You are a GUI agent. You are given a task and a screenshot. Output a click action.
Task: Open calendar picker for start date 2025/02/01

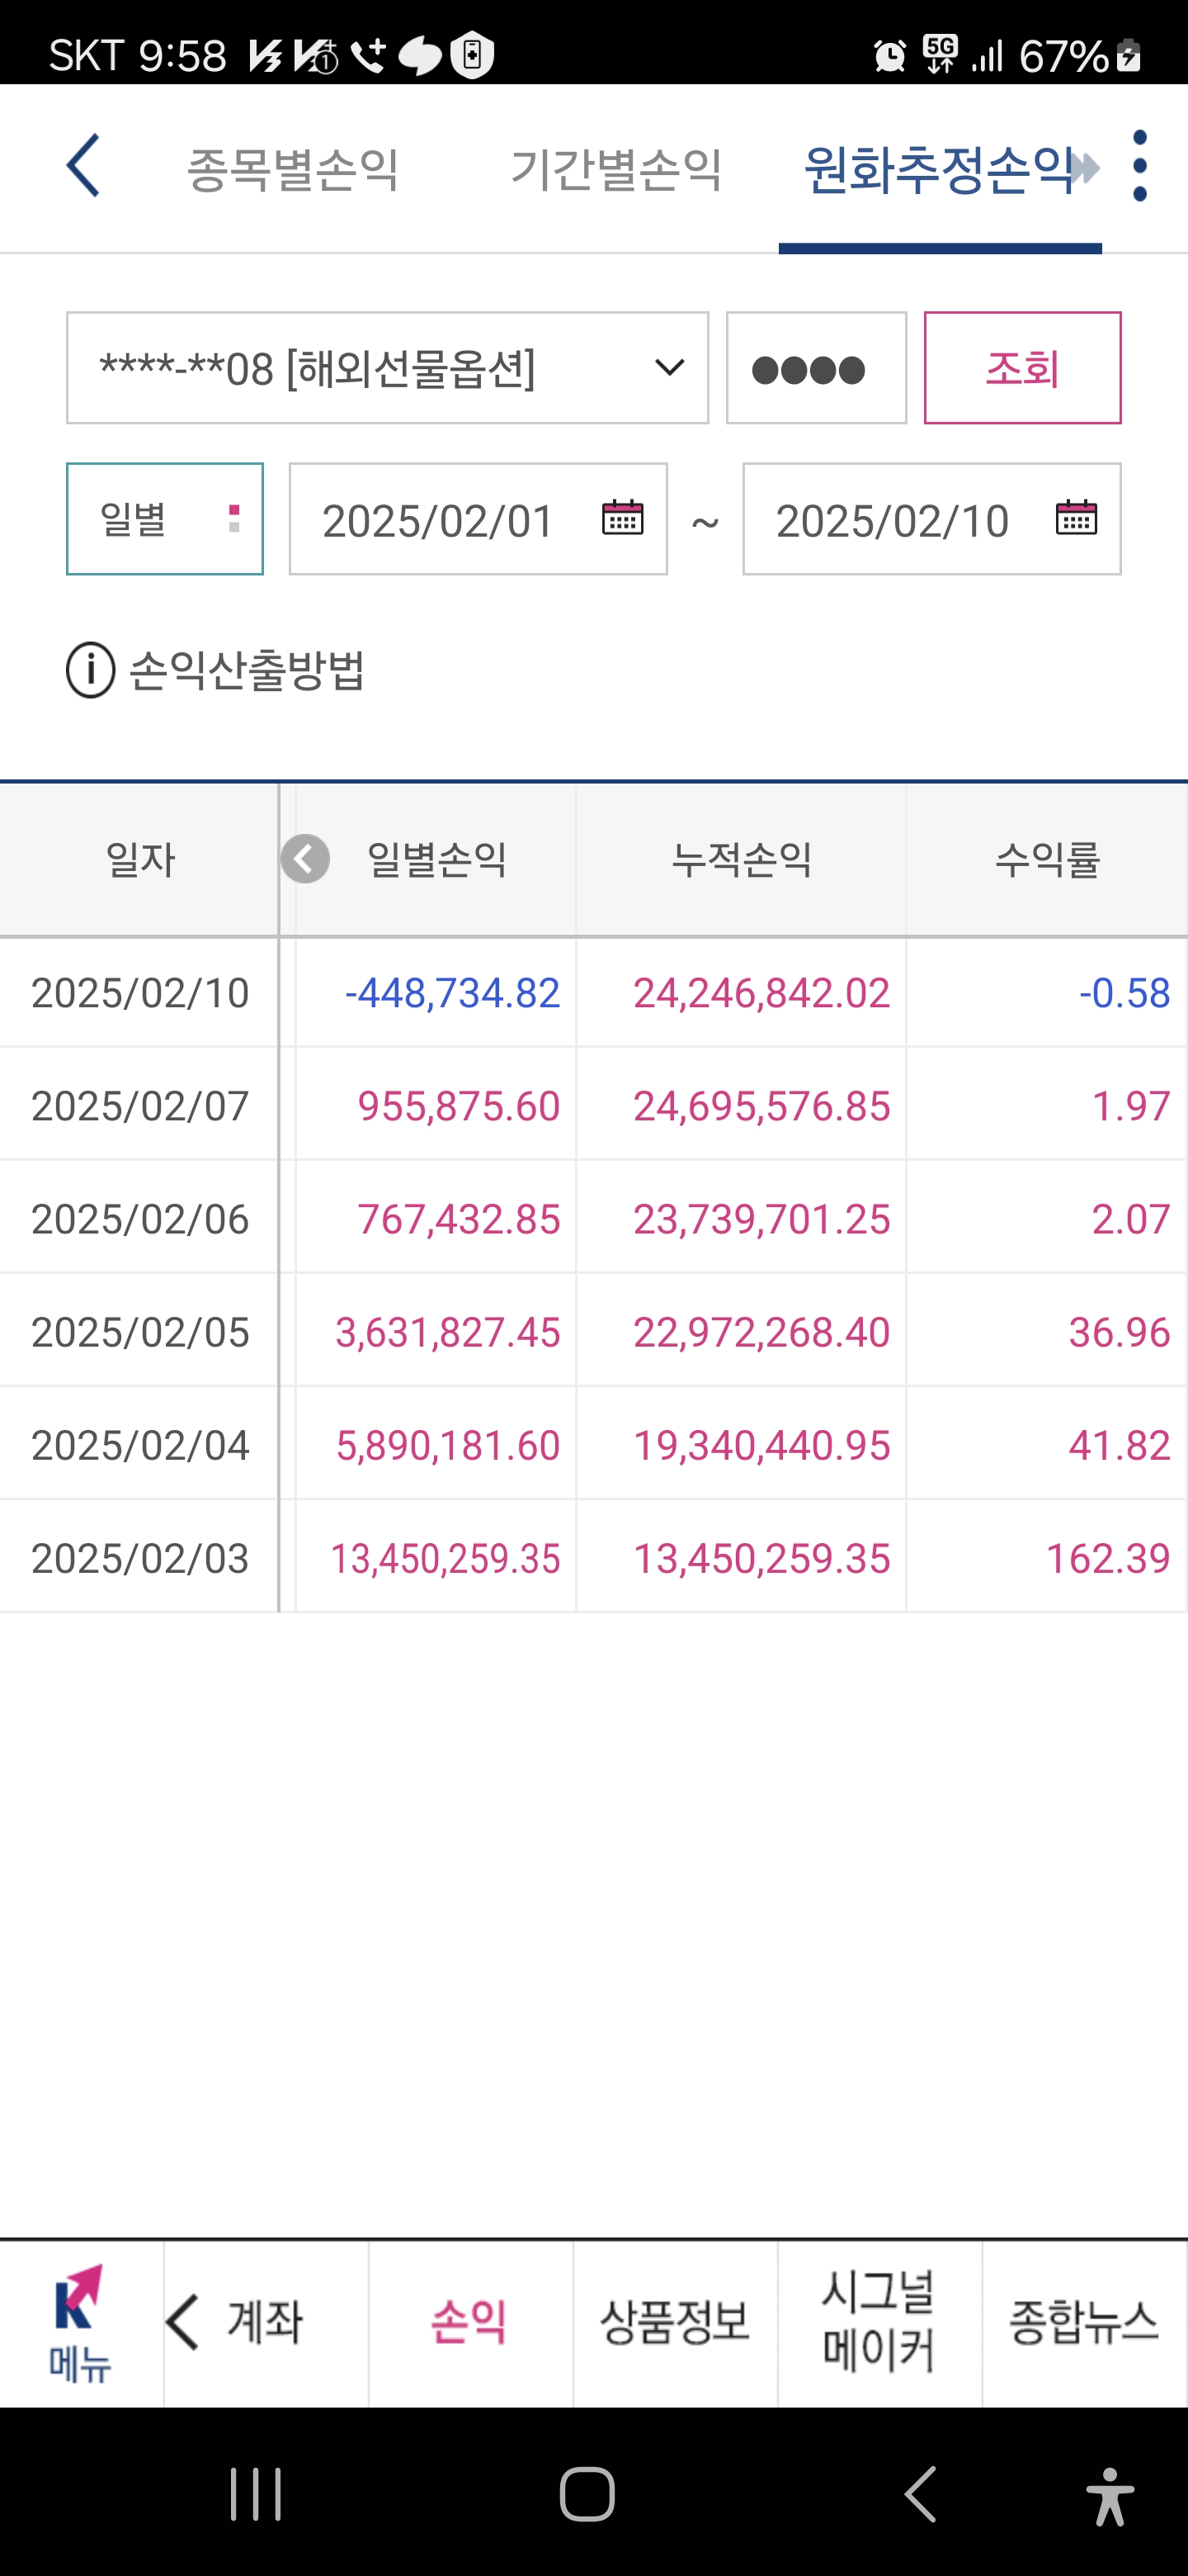[x=623, y=518]
